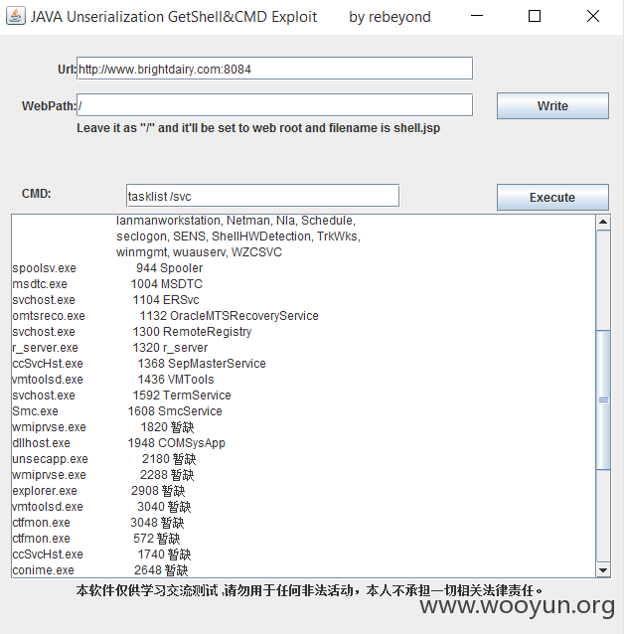
Task: Select the spoolsv.exe output line
Action: [x=107, y=268]
